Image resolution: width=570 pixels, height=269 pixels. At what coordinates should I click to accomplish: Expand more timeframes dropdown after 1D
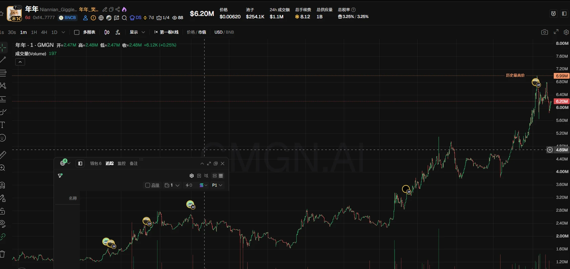click(x=63, y=32)
